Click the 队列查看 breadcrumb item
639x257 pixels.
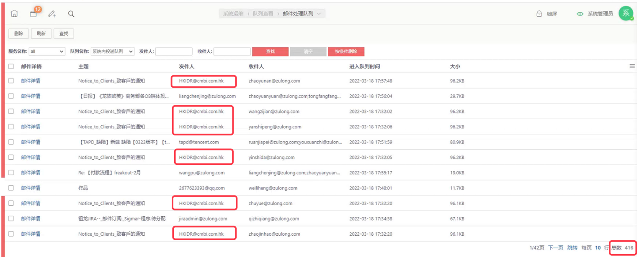tap(263, 14)
